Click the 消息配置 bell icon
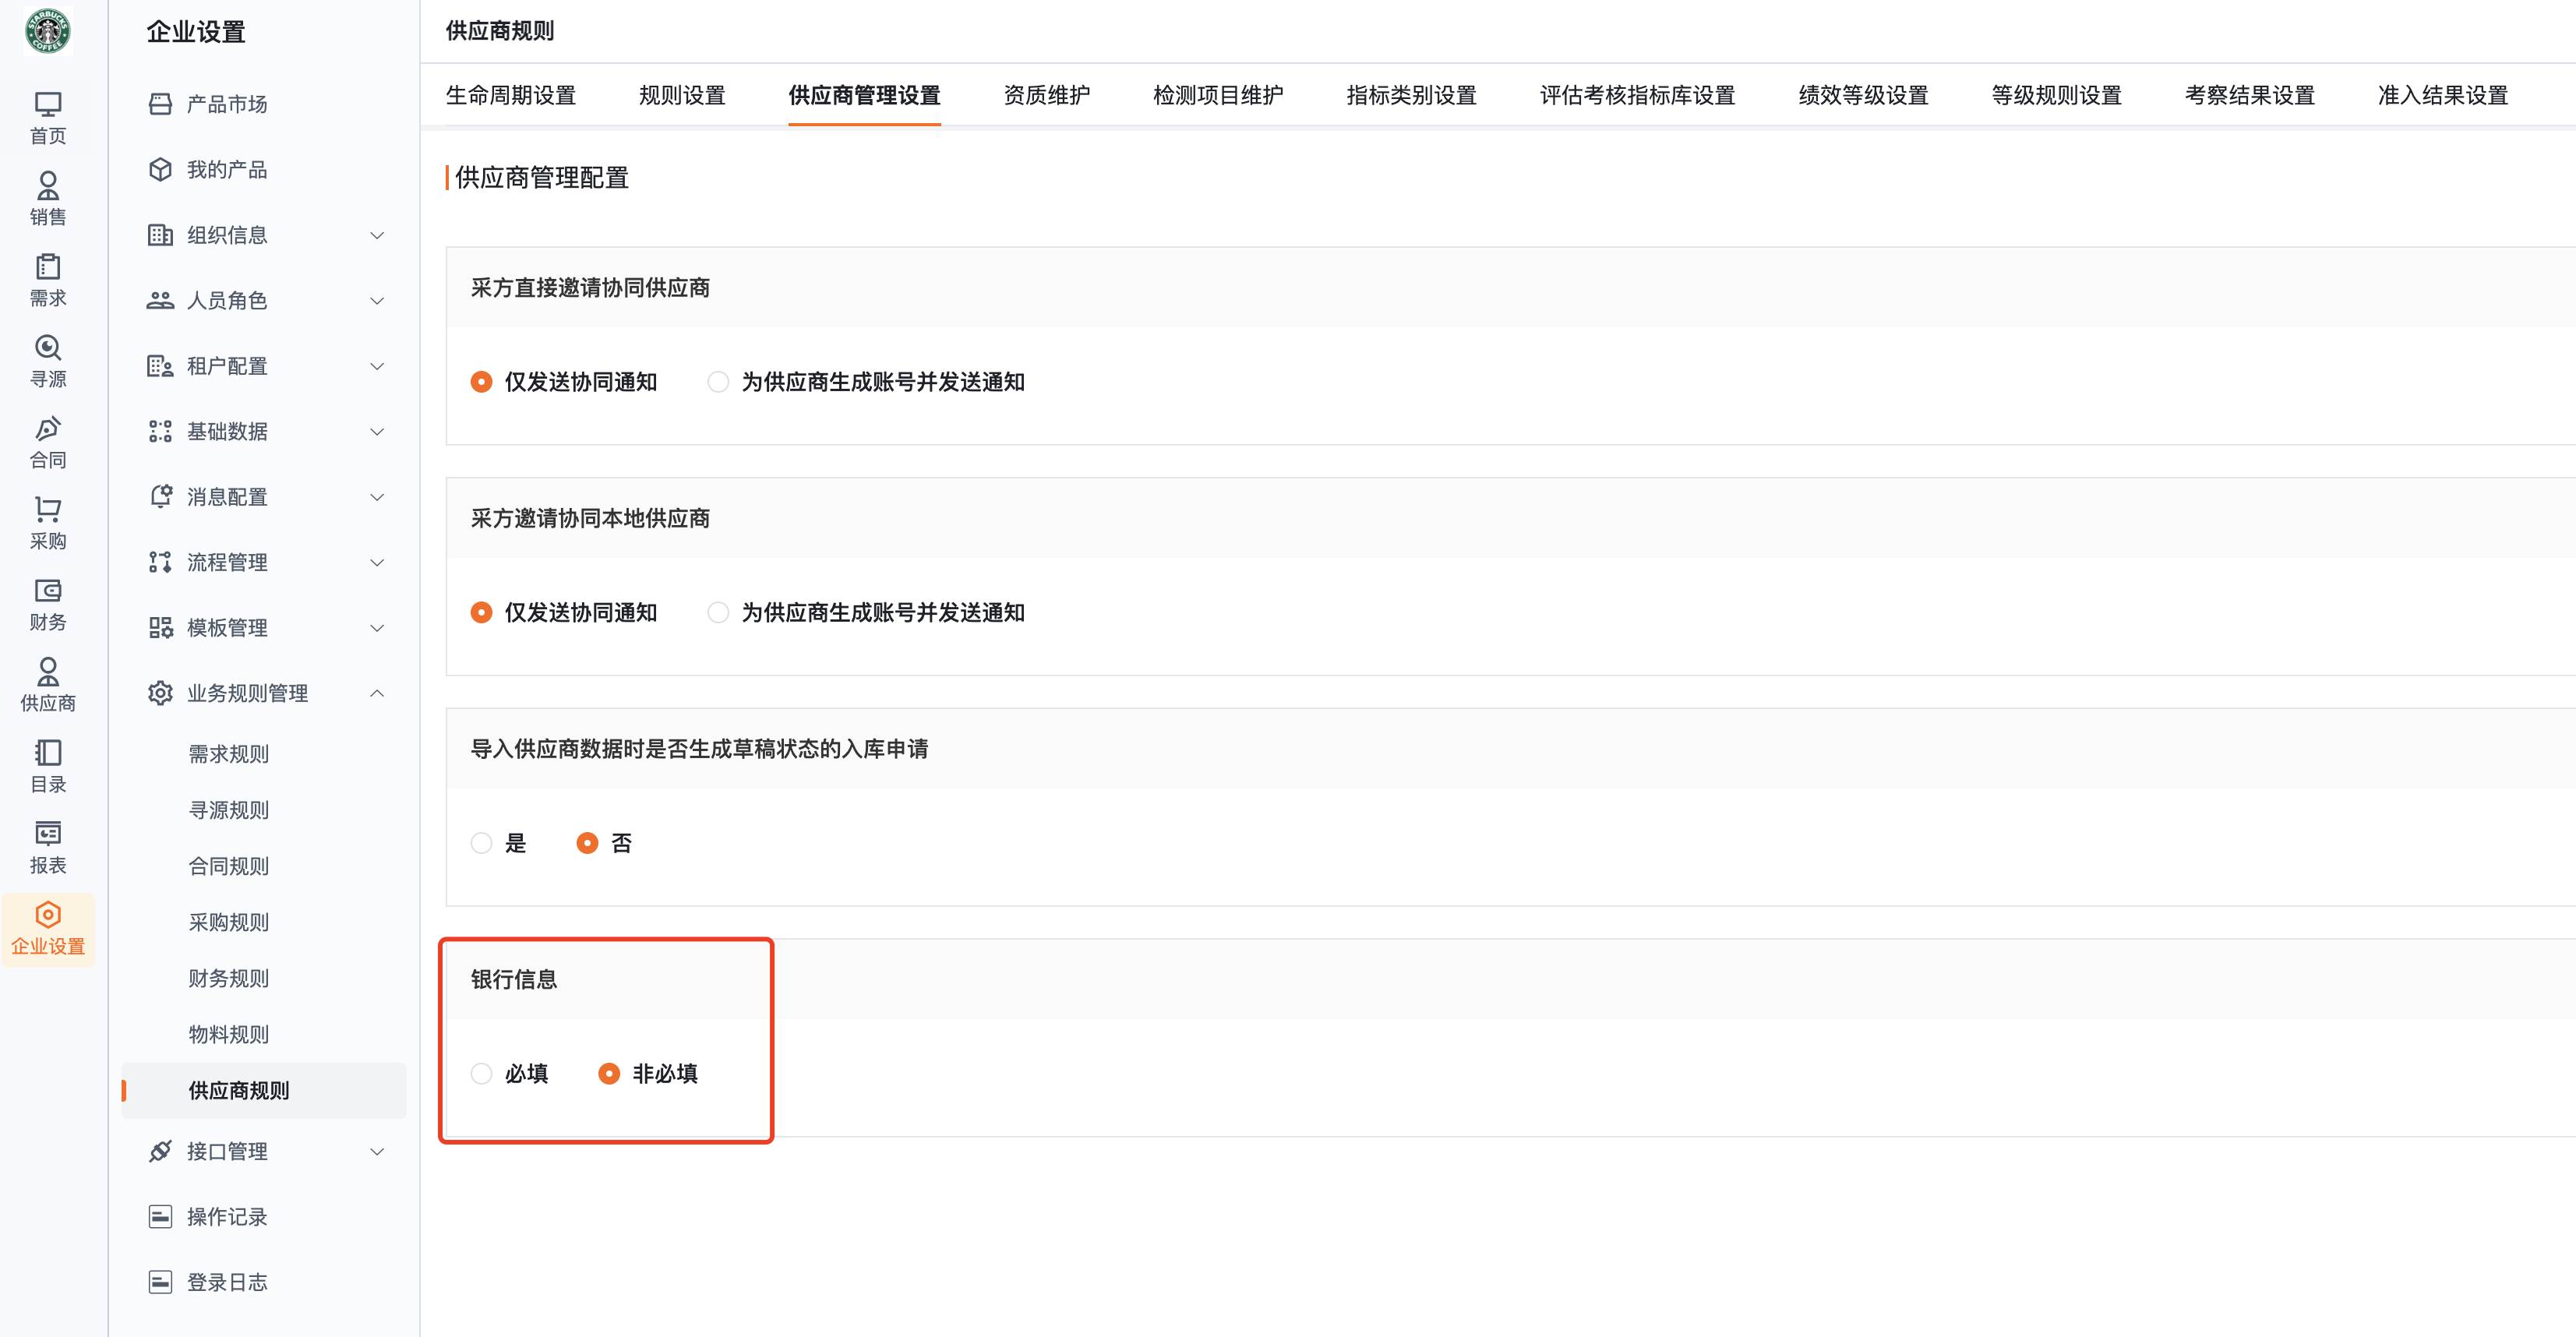The height and width of the screenshot is (1337, 2576). pos(160,496)
